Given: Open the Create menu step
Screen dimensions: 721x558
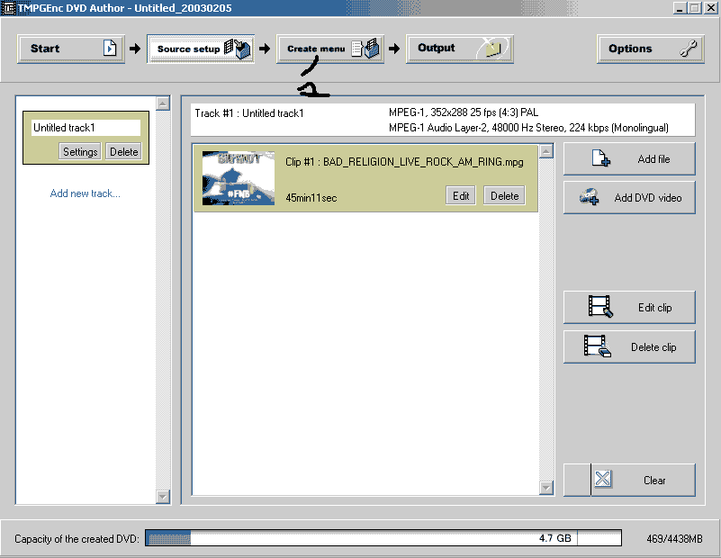Looking at the screenshot, I should (330, 49).
